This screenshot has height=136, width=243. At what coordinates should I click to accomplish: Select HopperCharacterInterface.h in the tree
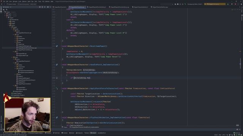coord(27,71)
